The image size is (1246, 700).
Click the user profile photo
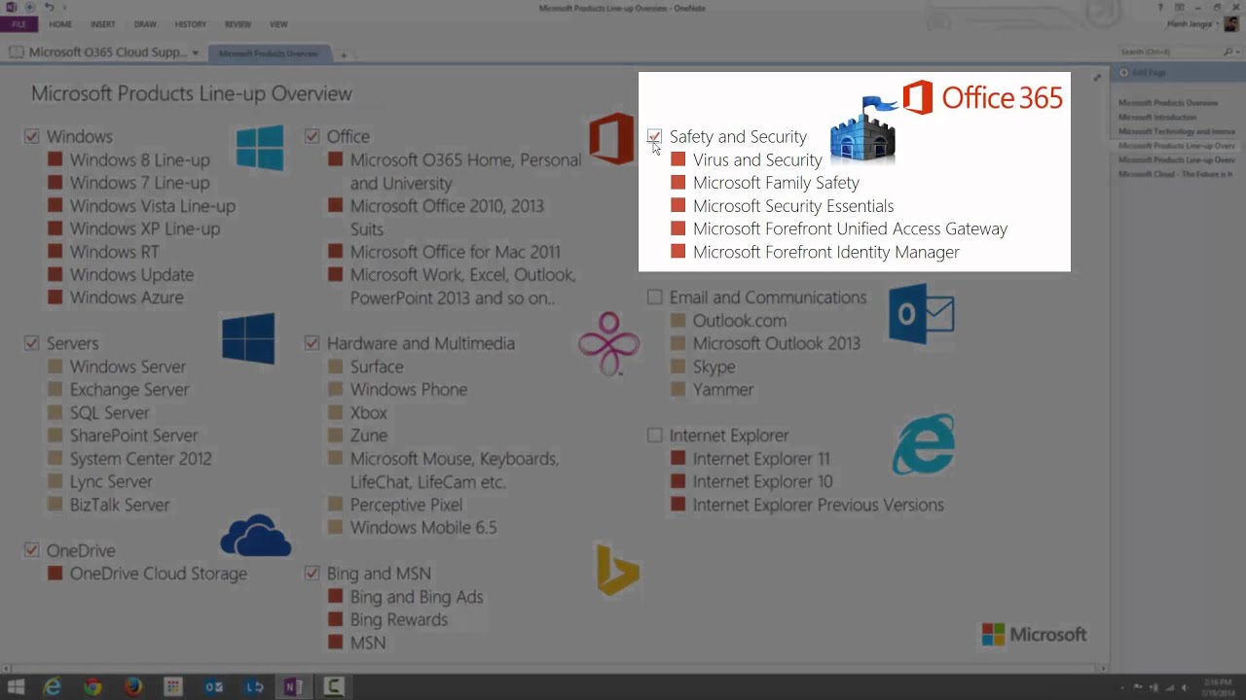pyautogui.click(x=1231, y=24)
